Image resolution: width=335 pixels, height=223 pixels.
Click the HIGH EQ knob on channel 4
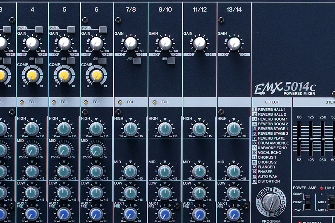[32, 129]
